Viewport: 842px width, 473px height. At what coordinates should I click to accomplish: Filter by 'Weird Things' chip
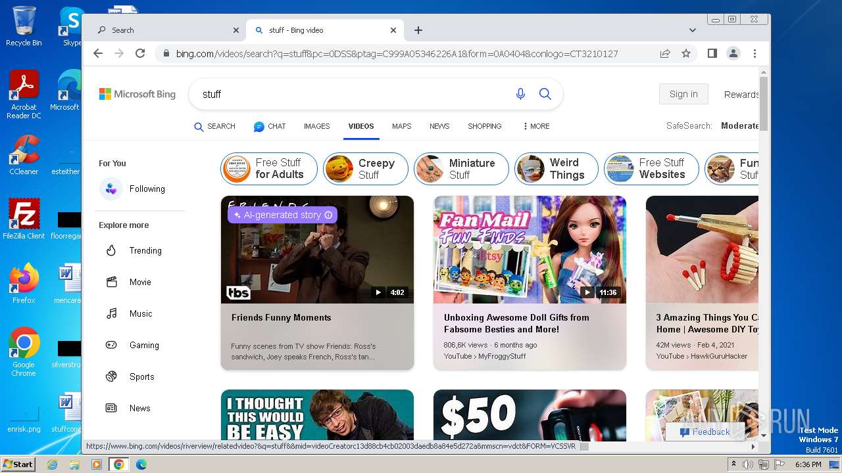click(557, 169)
